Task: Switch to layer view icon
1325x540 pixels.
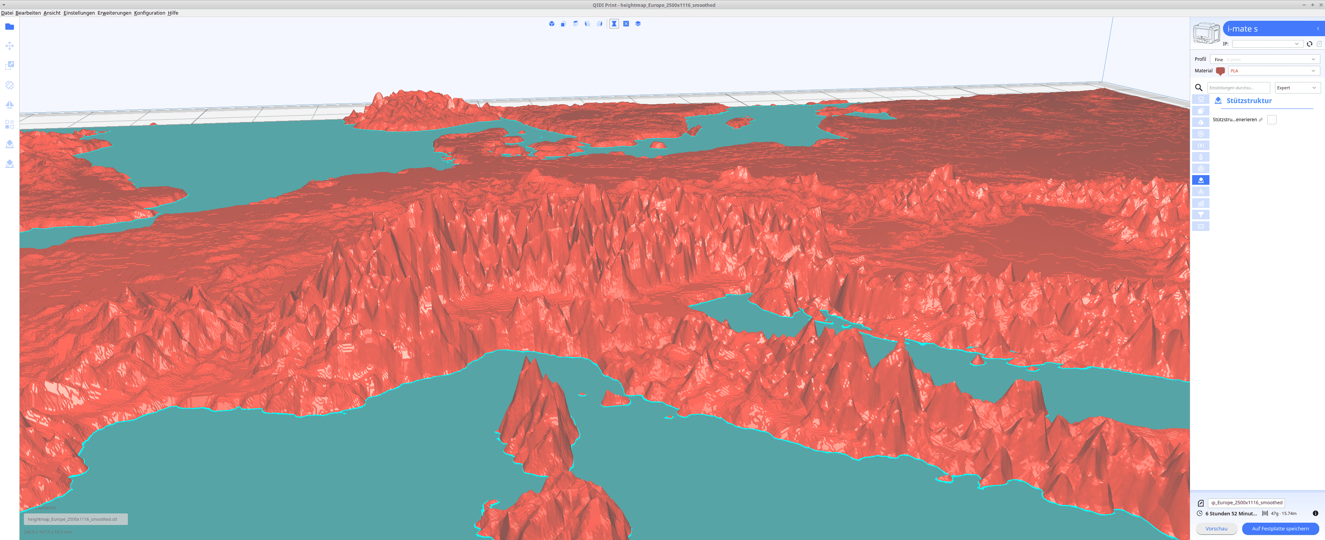Action: pyautogui.click(x=638, y=23)
